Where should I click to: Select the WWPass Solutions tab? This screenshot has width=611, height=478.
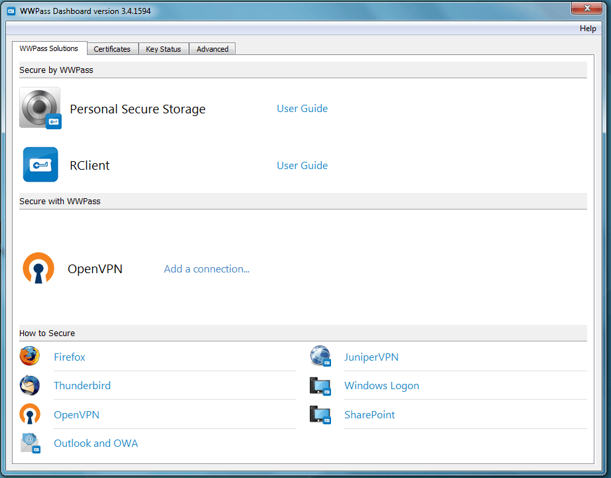[49, 48]
